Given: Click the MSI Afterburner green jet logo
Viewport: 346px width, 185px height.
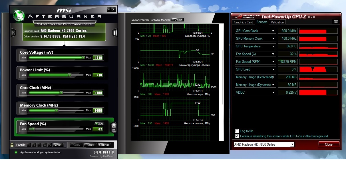Looking at the screenshot, I should tap(19, 16).
